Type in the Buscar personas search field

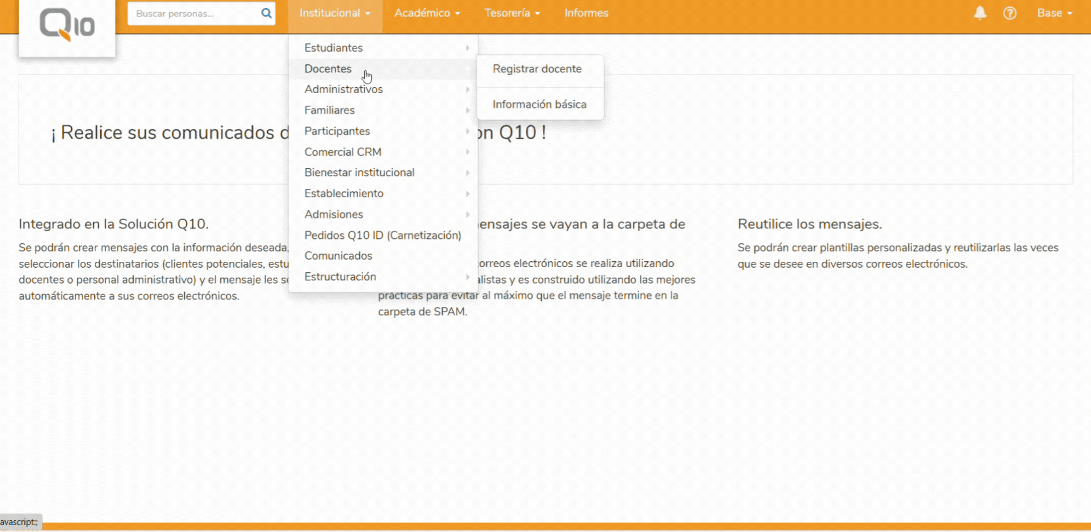(194, 13)
